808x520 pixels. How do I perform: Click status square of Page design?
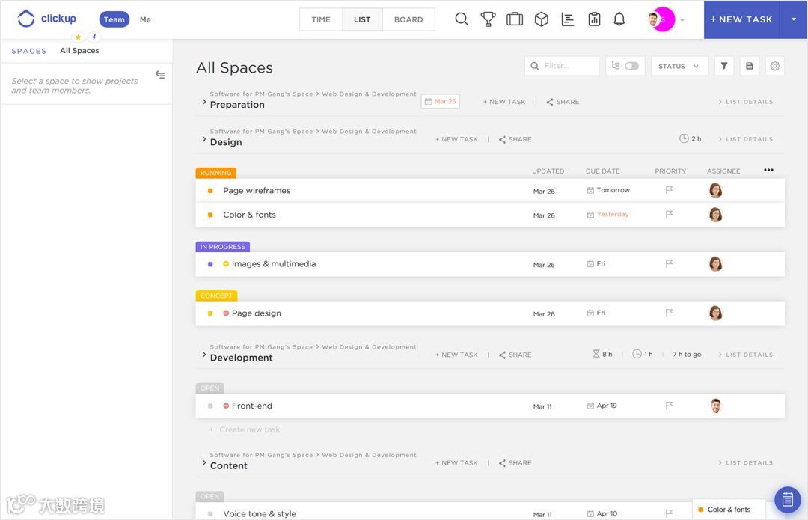point(210,313)
